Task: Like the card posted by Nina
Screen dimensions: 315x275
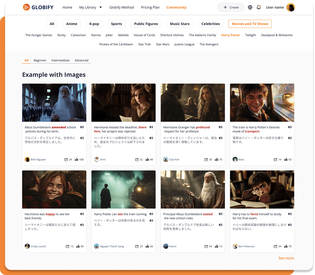Action: click(x=286, y=160)
